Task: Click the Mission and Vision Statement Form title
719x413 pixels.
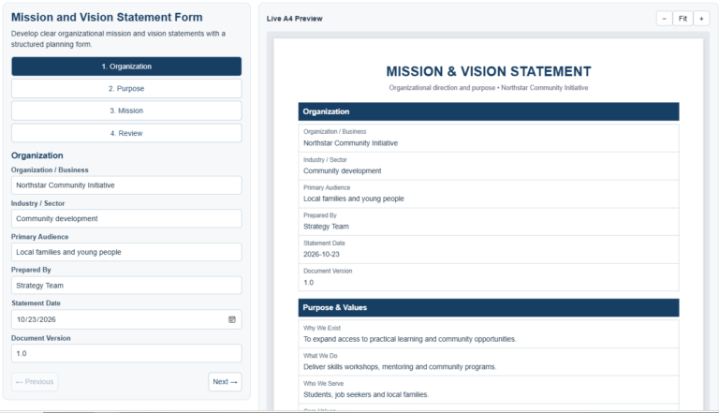Action: pos(107,18)
